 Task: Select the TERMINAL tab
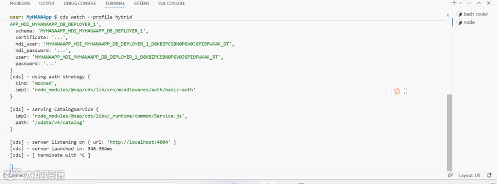115,4
